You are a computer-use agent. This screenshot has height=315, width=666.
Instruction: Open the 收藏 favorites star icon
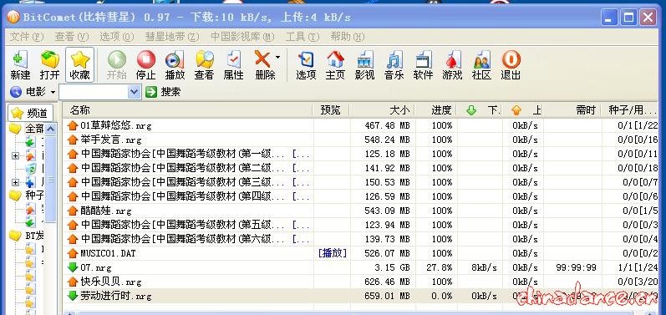point(80,65)
